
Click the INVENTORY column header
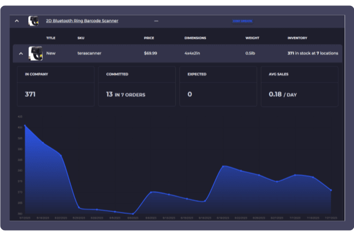297,38
